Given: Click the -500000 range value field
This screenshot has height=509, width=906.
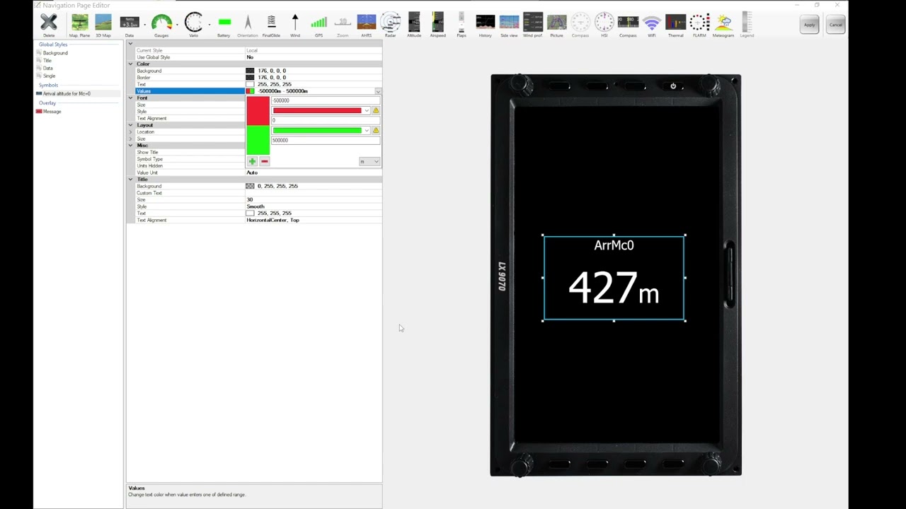Looking at the screenshot, I should point(326,100).
